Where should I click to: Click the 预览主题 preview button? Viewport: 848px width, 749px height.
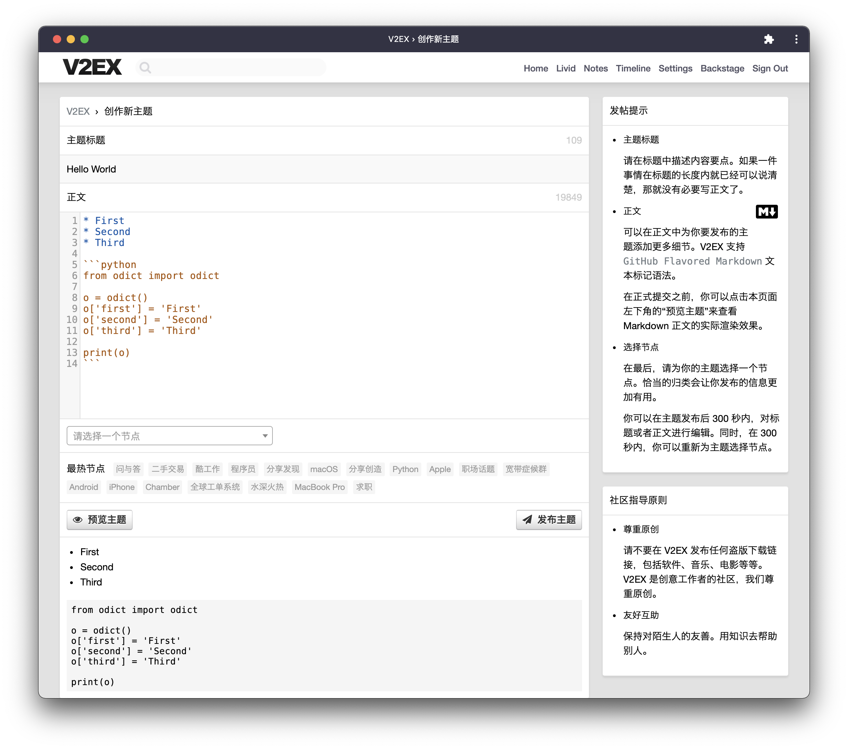100,519
